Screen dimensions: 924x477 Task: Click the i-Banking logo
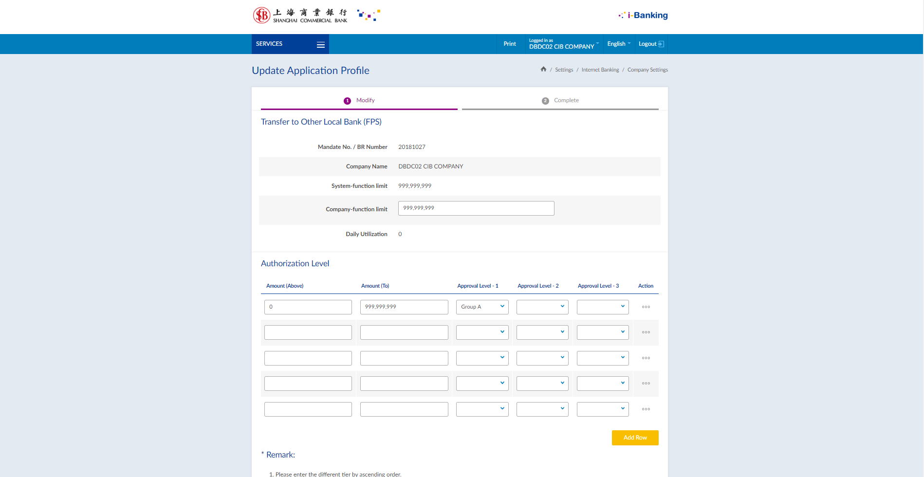pyautogui.click(x=643, y=16)
